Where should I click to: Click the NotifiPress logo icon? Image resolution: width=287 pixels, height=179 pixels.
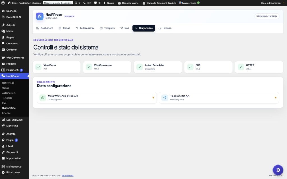coord(40,16)
